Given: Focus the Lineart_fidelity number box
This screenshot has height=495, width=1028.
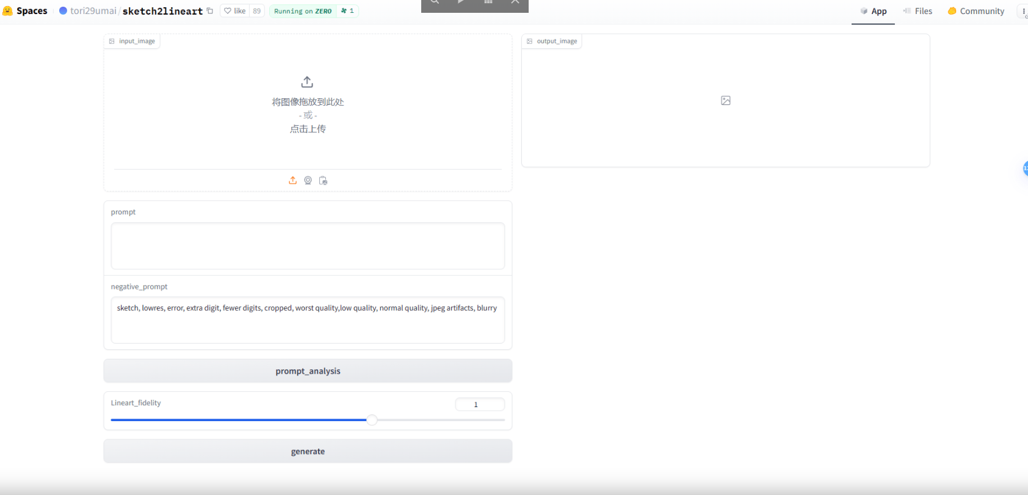Looking at the screenshot, I should click(480, 404).
